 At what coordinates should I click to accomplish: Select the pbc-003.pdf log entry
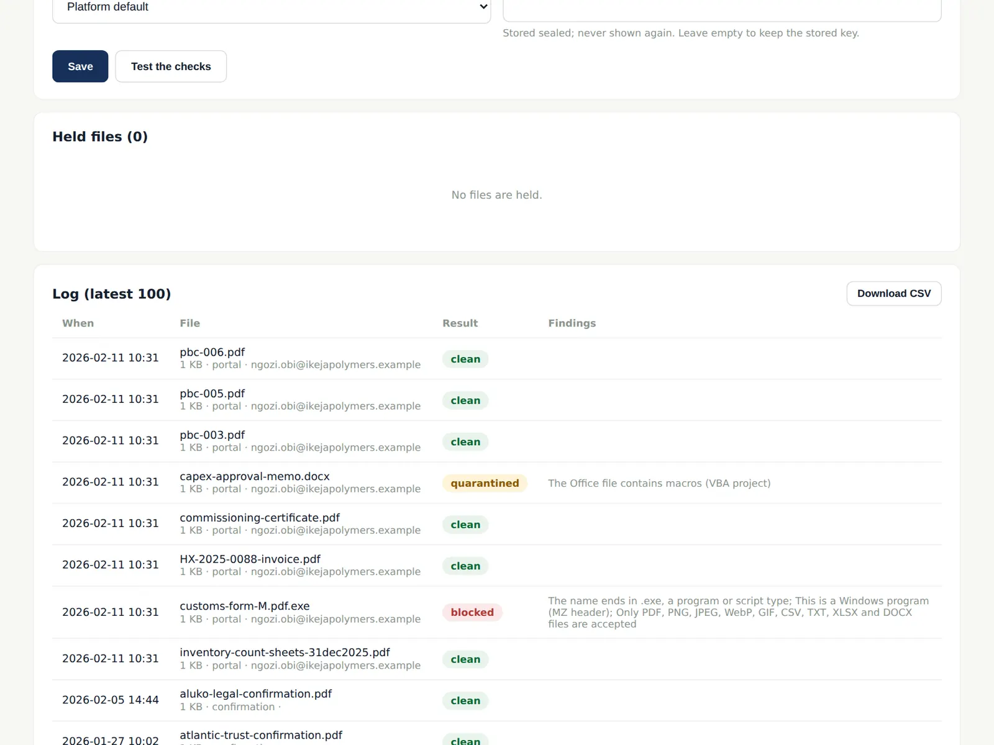[x=497, y=441]
